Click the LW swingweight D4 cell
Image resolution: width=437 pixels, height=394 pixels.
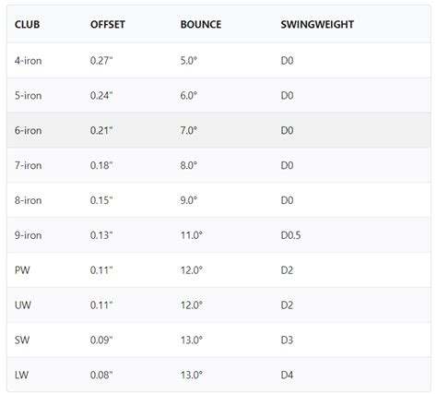(287, 375)
